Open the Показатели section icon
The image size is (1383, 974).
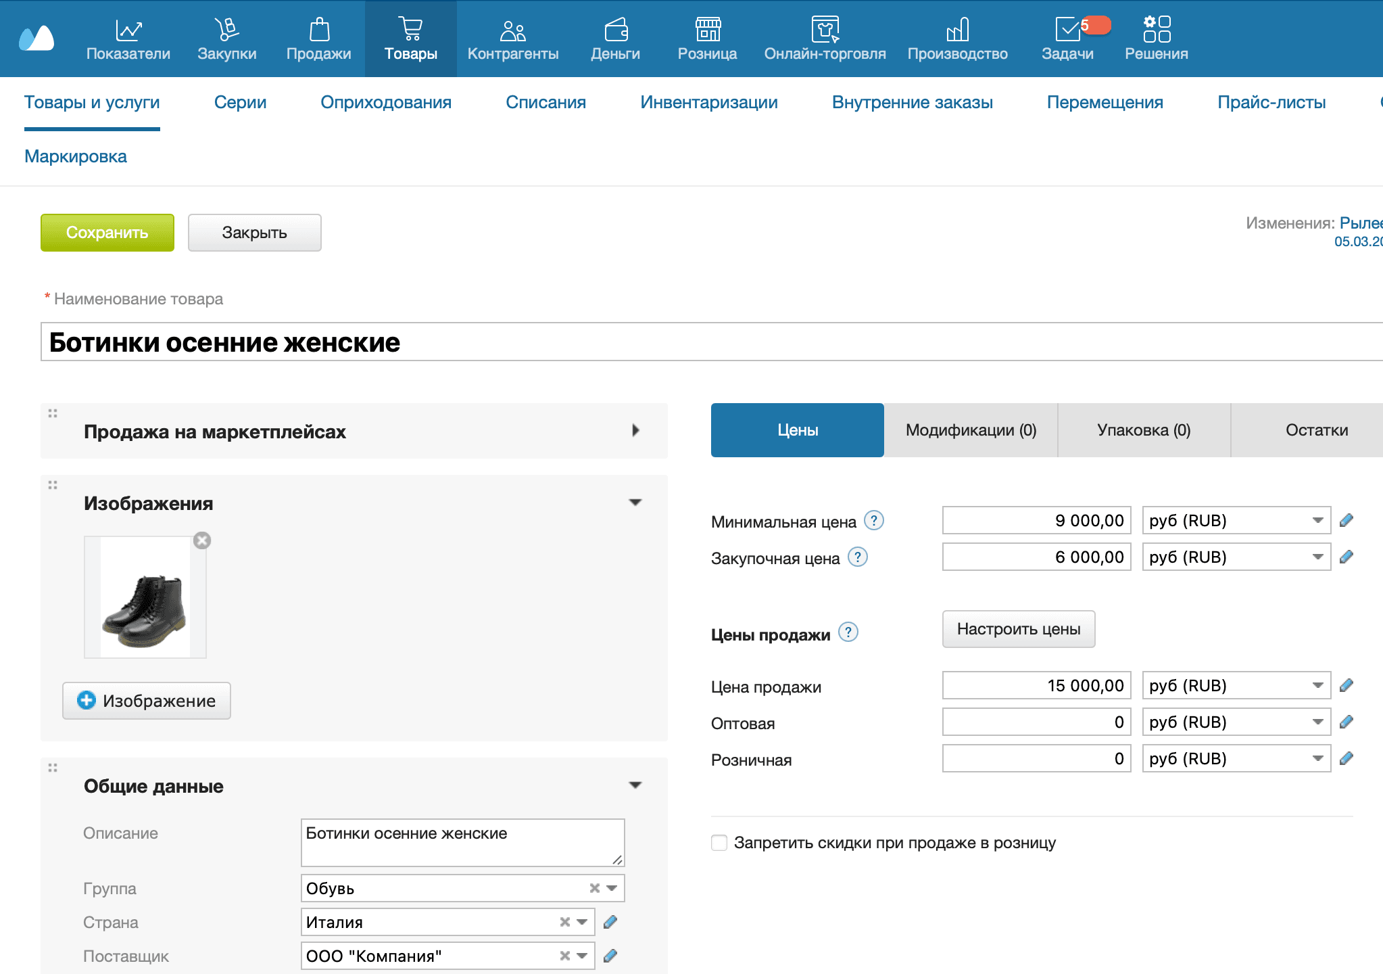pyautogui.click(x=128, y=28)
